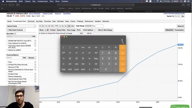Remove SPDR S&P 500 ETF Trust security
Screen dimensions: 192x108
(x=35, y=41)
